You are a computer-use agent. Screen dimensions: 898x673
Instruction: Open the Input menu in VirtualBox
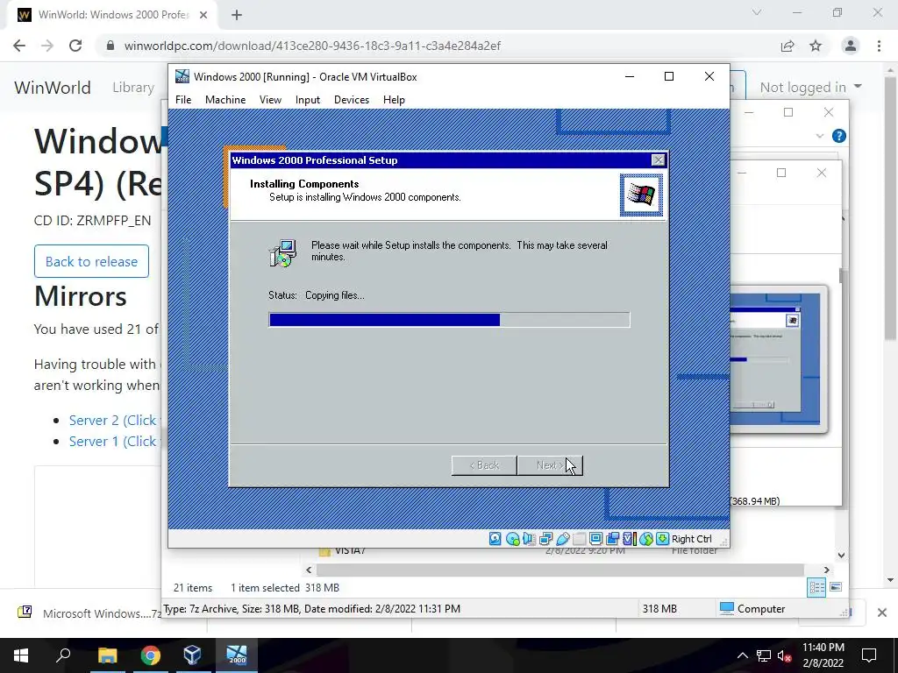pos(308,100)
